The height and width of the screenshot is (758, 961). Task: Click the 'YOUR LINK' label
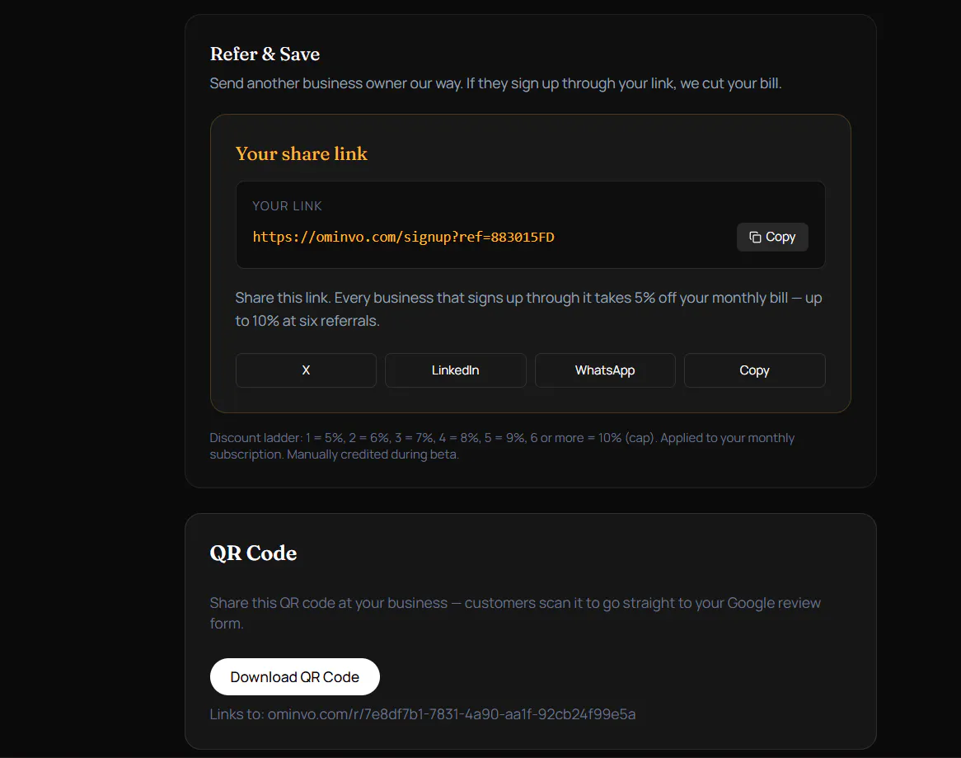(287, 206)
